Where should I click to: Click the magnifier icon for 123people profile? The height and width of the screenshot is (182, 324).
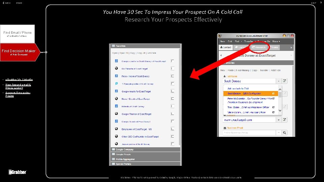116,84
